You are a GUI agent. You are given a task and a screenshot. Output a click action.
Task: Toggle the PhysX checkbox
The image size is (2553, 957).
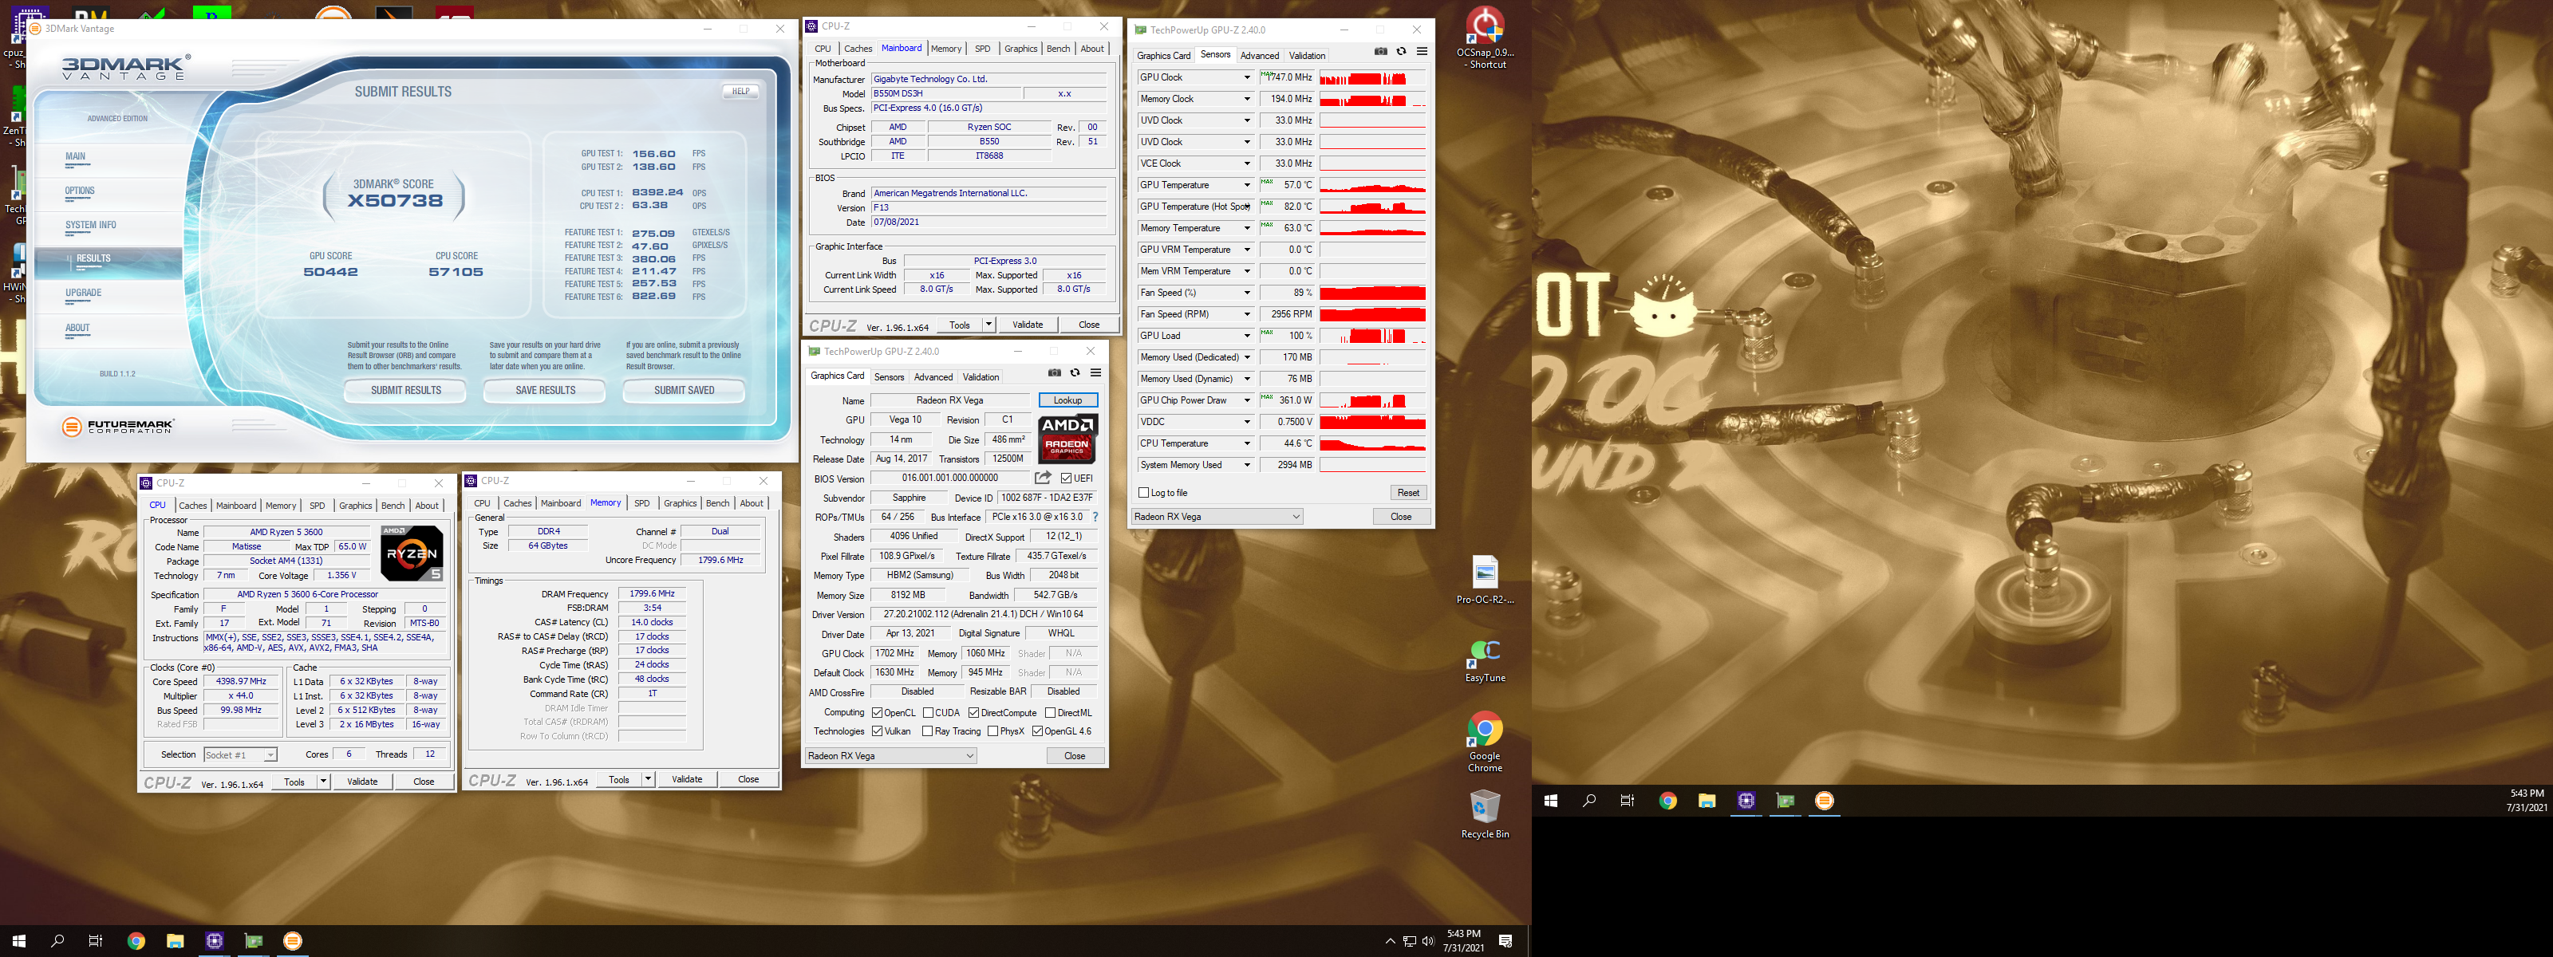(993, 732)
